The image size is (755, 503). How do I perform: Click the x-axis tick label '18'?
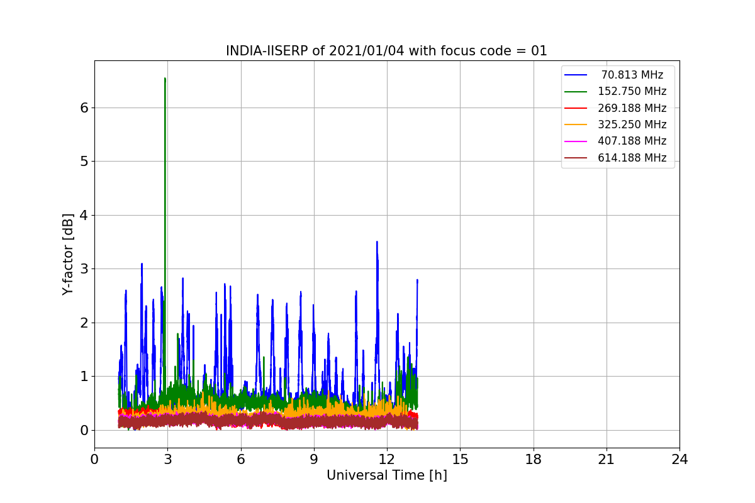pos(534,460)
